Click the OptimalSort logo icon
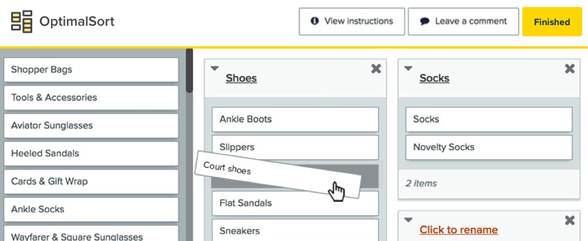 [x=22, y=22]
